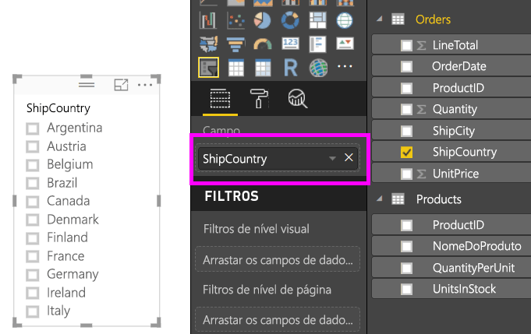This screenshot has height=334, width=531.
Task: Click the slicer header drag grip
Action: click(x=87, y=85)
